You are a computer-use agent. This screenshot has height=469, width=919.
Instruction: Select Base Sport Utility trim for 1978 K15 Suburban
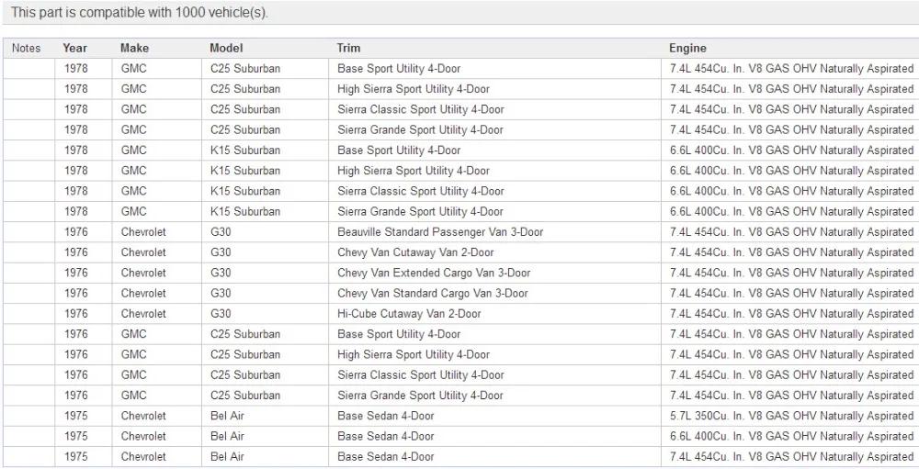pyautogui.click(x=494, y=151)
